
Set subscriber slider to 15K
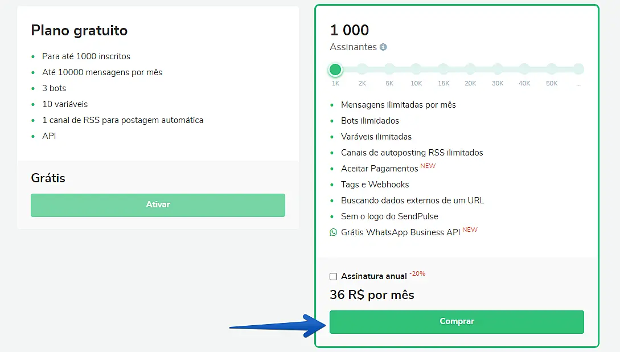click(444, 69)
